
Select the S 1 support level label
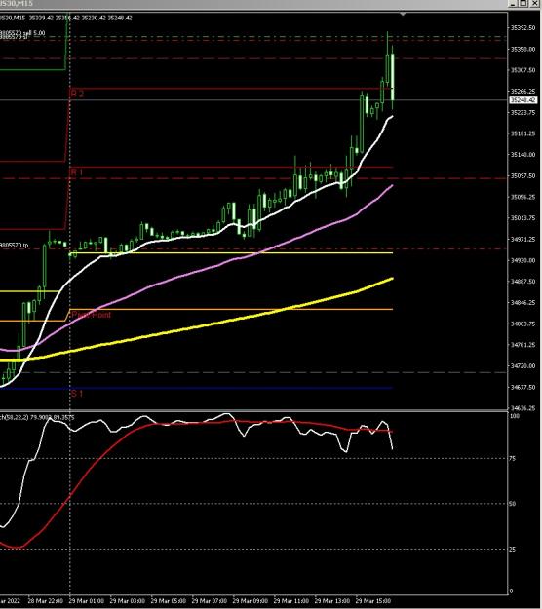tap(77, 394)
